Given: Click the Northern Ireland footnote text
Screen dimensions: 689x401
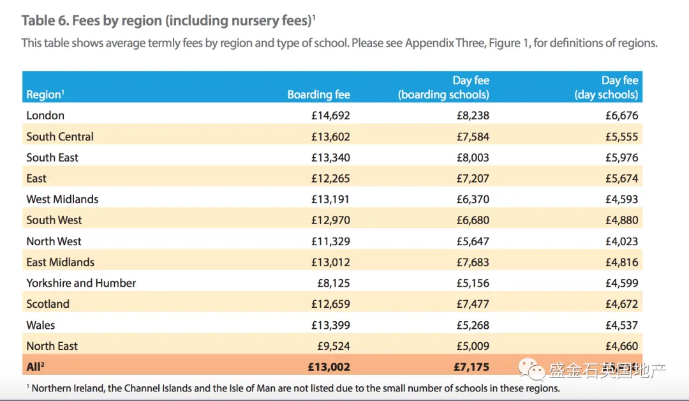Looking at the screenshot, I should 293,388.
